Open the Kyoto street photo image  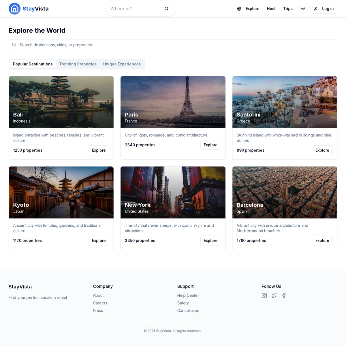tap(61, 192)
